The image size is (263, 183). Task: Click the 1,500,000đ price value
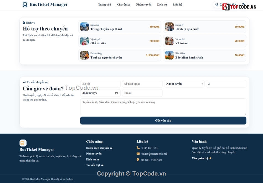[153, 55]
